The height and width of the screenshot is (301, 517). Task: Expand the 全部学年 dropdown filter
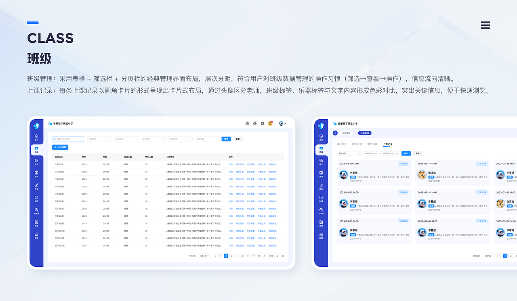point(99,139)
